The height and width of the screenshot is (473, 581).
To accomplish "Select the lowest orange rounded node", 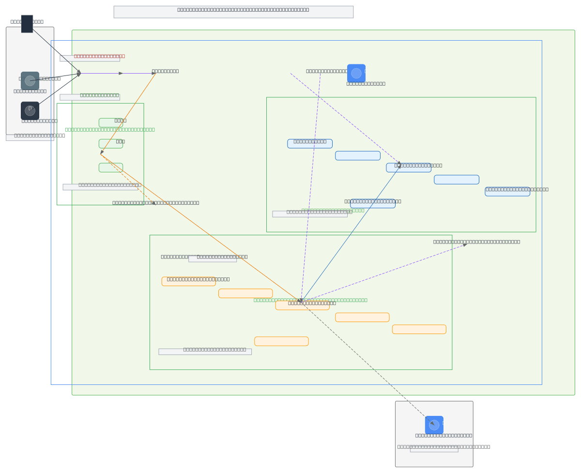I will (281, 341).
